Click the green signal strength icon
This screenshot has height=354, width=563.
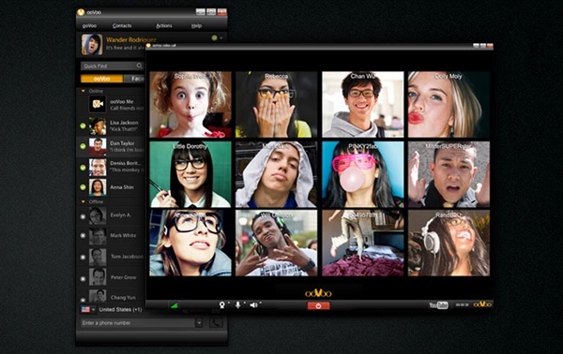(x=175, y=305)
